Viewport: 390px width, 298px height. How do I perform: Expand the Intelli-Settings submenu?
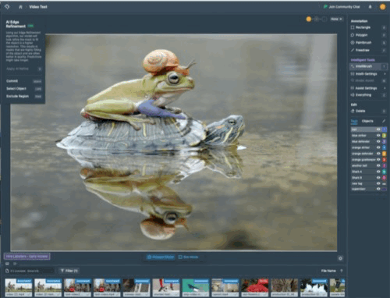tap(368, 74)
